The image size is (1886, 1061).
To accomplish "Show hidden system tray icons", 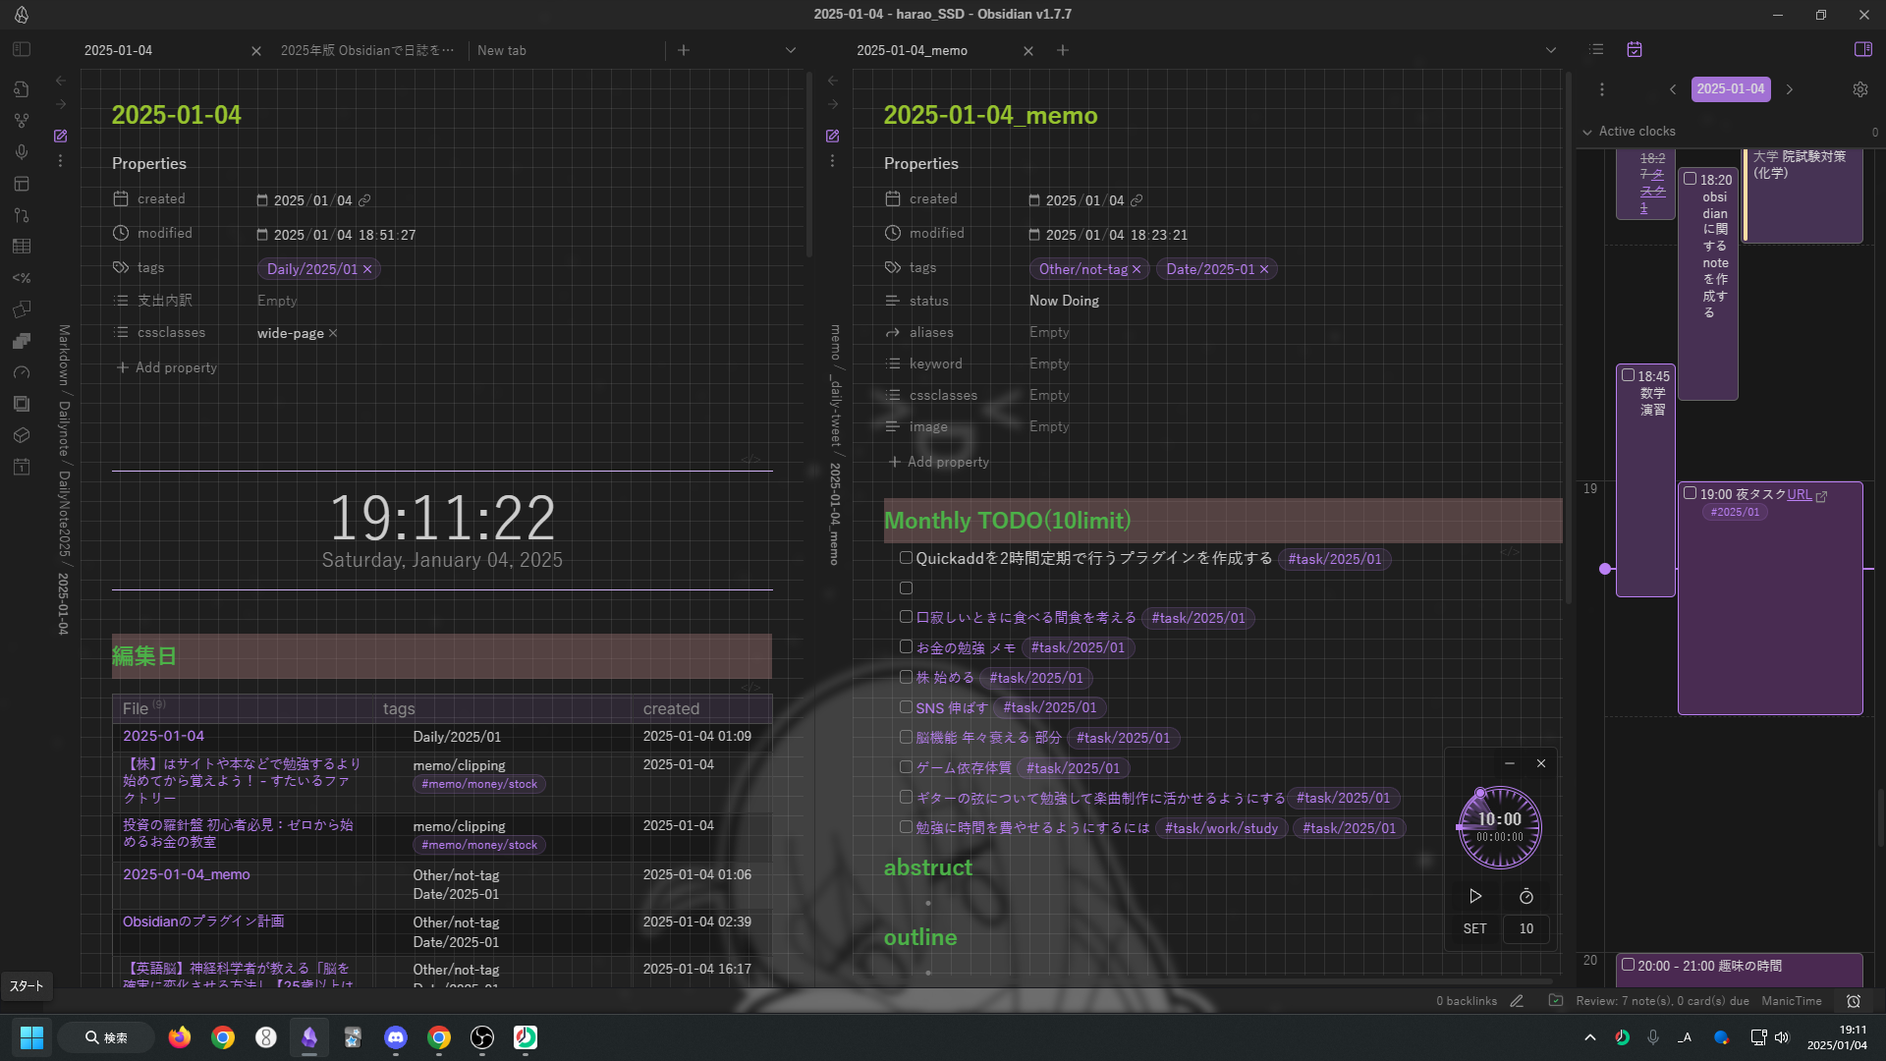I will point(1590,1037).
